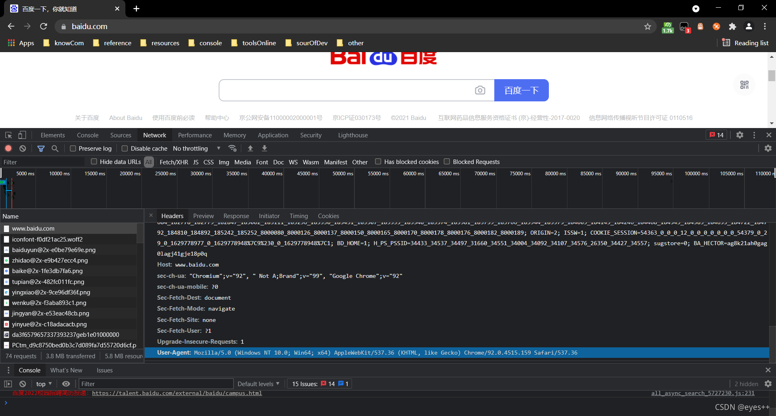Screen dimensions: 776x416
Task: Open network search magnifier
Action: 55,149
